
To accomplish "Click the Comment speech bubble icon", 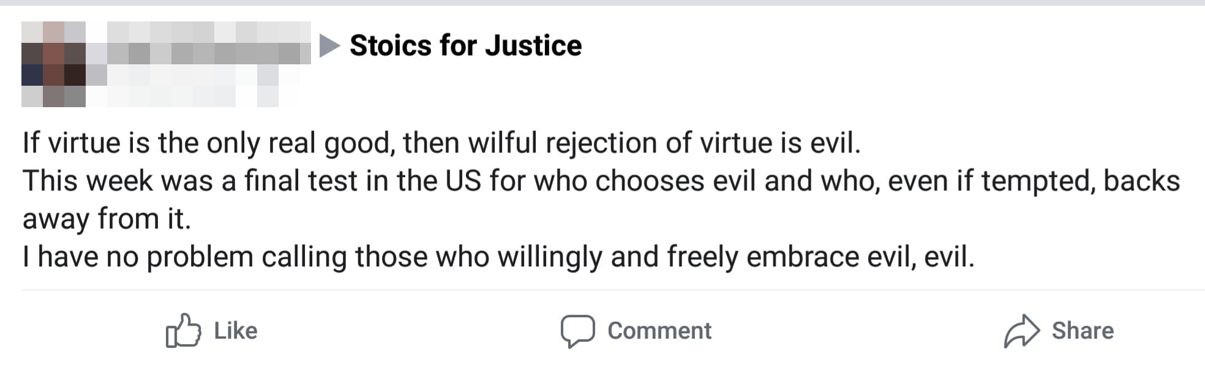I will 577,331.
